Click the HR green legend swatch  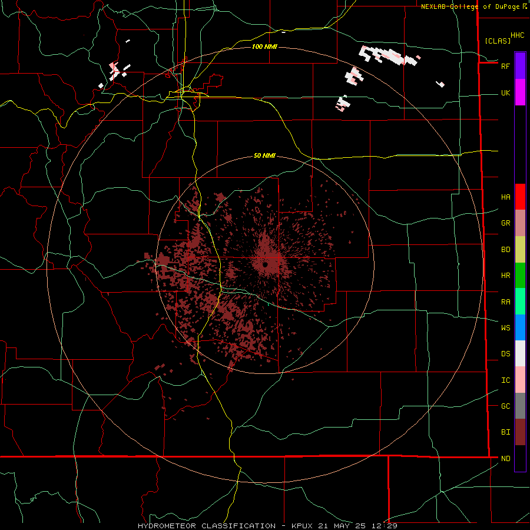pyautogui.click(x=520, y=276)
